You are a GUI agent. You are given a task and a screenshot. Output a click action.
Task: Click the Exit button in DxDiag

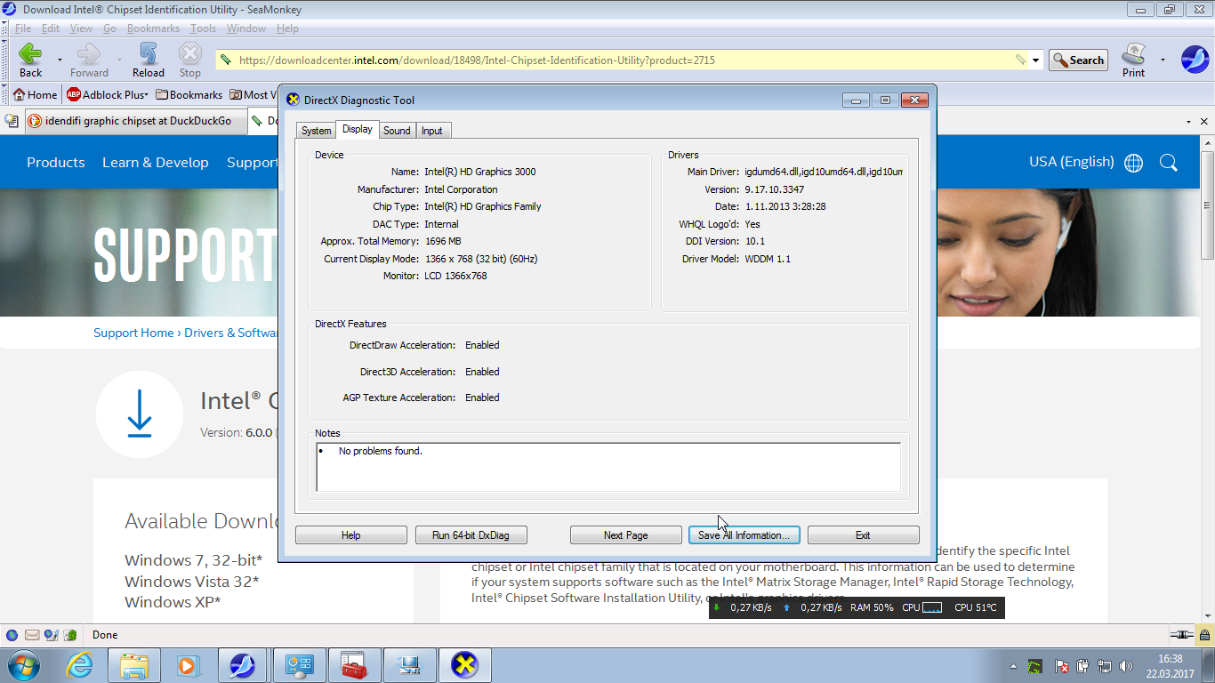[x=863, y=535]
